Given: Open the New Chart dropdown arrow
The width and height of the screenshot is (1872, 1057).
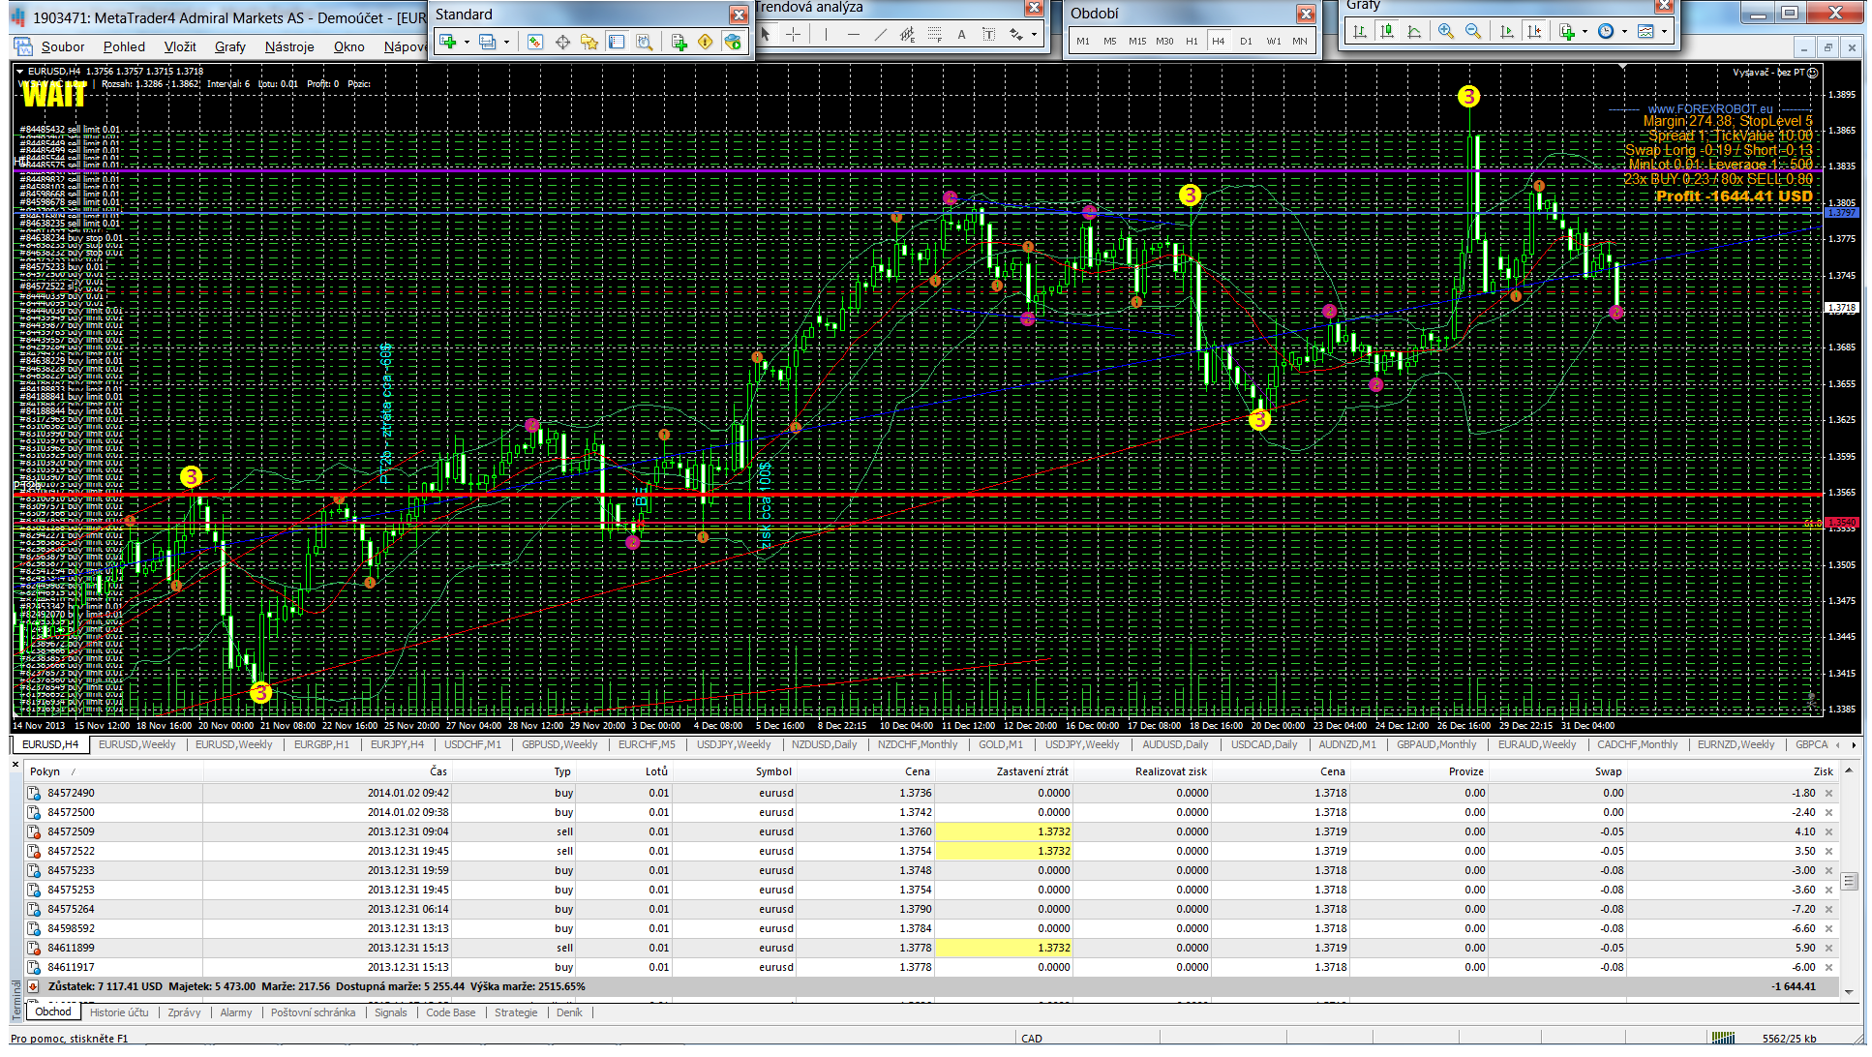Looking at the screenshot, I should pos(467,42).
